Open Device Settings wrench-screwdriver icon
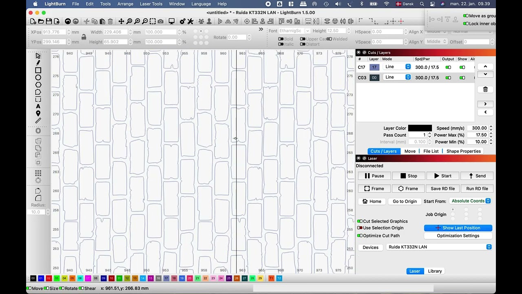Image resolution: width=522 pixels, height=294 pixels. pos(190,21)
